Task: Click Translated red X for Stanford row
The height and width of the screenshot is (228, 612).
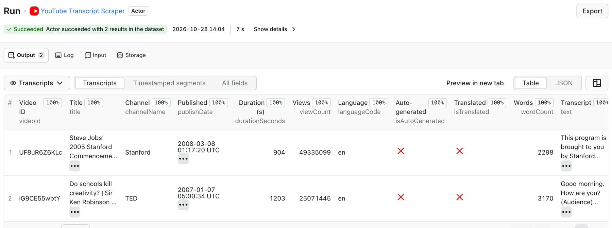Action: [460, 151]
